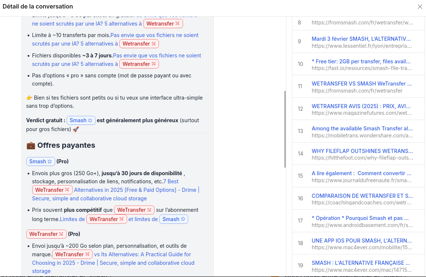Open the 'Limites de' link

[x=72, y=219]
